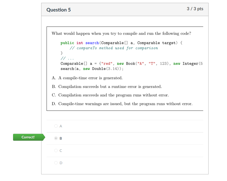Click the Question 5 heading

(59, 10)
